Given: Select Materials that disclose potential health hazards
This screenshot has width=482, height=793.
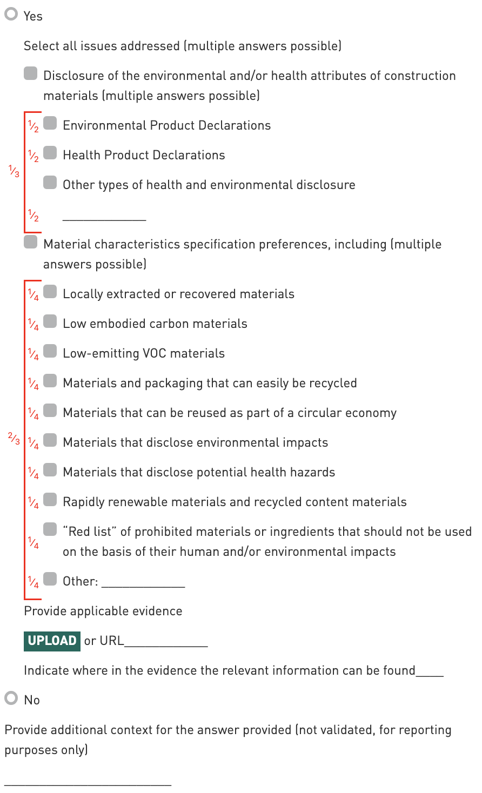Looking at the screenshot, I should click(50, 470).
